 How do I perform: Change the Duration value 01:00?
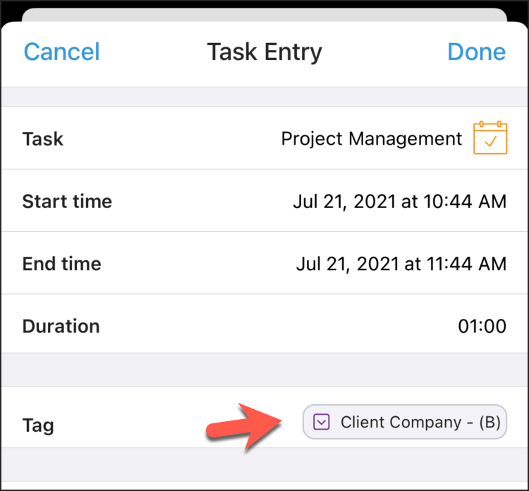point(482,326)
